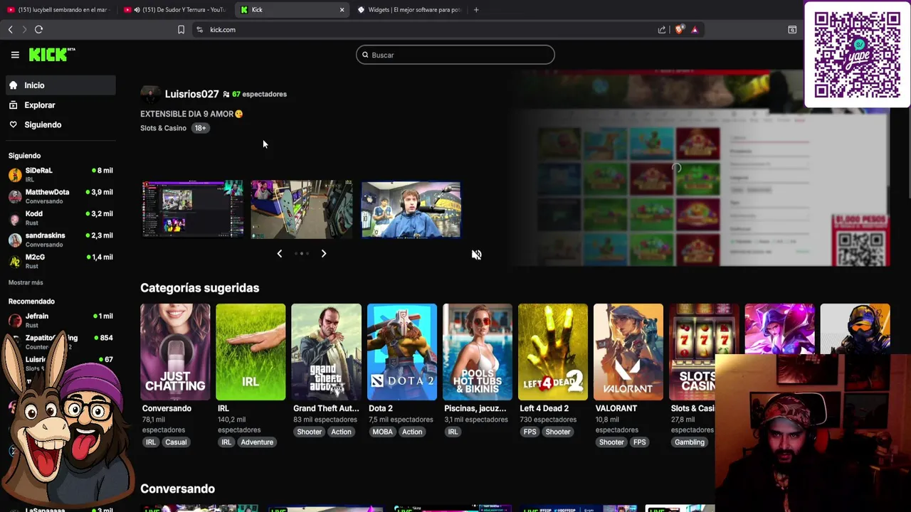
Task: Click Gambling tag under Slots & Casino
Action: coord(690,442)
